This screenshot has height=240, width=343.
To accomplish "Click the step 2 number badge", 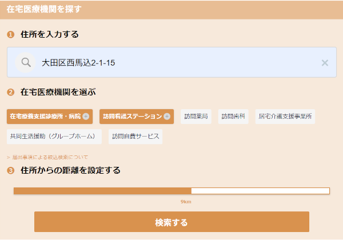I will coord(11,92).
